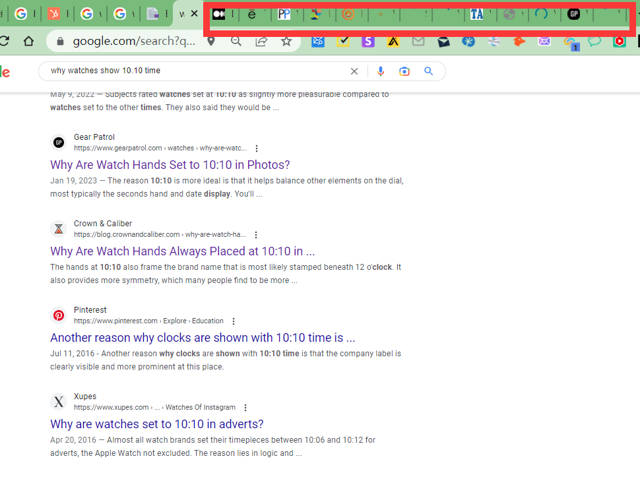Start voice search with the microphone
The width and height of the screenshot is (640, 479).
tap(381, 71)
